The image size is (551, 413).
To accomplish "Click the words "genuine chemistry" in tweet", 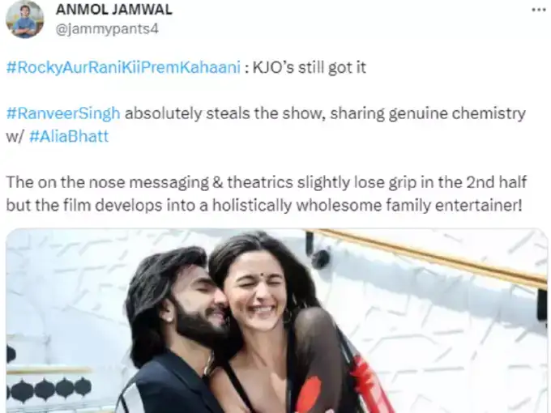I will coord(457,113).
